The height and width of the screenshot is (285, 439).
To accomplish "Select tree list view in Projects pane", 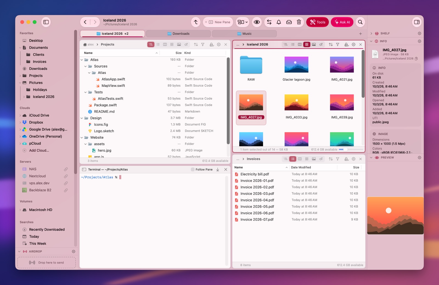I will click(x=151, y=44).
